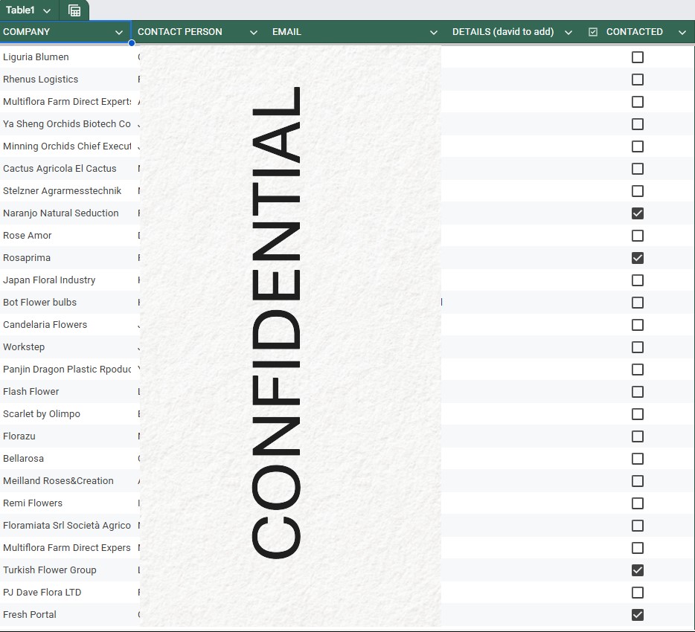Uncheck Naranjo Natural Seduction contacted box

[x=638, y=213]
